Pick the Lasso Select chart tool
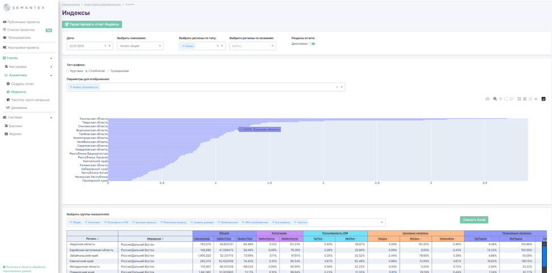Image resolution: width=552 pixels, height=273 pixels. 512,99
